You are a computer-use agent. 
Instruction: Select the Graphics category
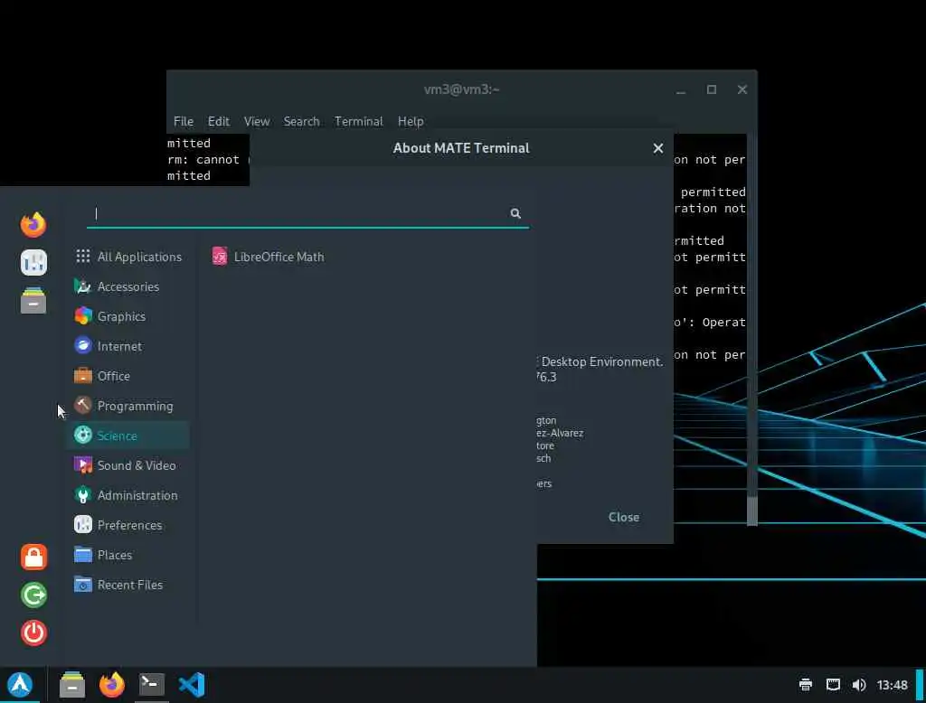[128, 316]
